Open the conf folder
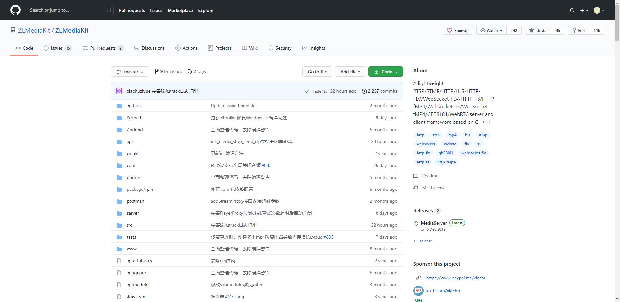This screenshot has height=302, width=620. click(131, 165)
